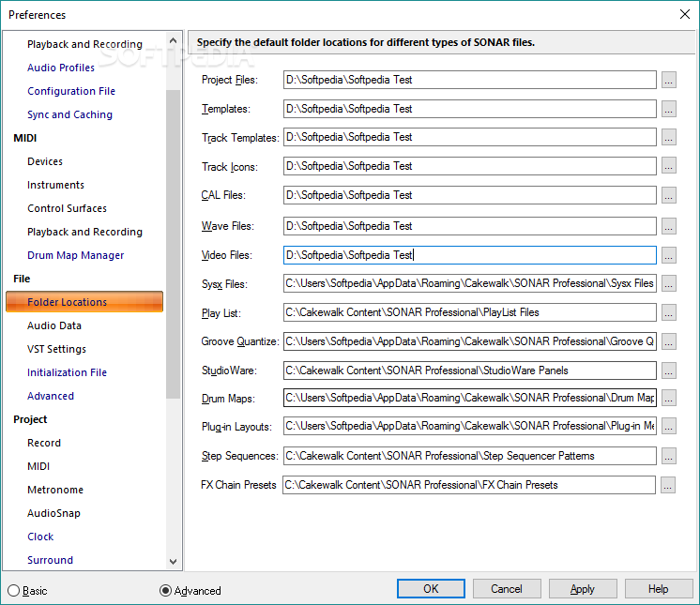The image size is (700, 605).
Task: Browse for StudioWare folder
Action: pos(668,371)
